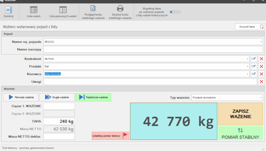
Task: Open the Lista pierwszych ważeń icon
Action: tap(63, 10)
